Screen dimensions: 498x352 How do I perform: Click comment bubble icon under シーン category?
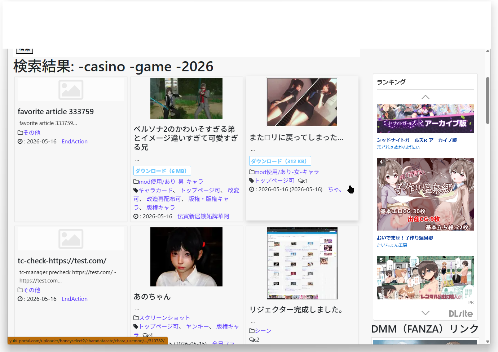click(252, 339)
